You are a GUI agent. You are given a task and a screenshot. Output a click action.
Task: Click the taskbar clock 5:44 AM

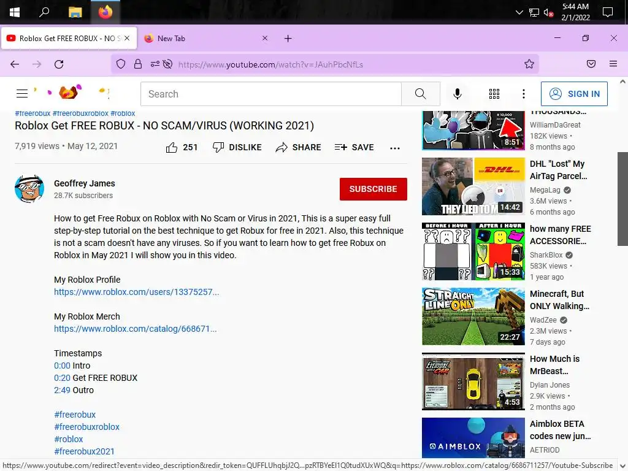(x=575, y=12)
